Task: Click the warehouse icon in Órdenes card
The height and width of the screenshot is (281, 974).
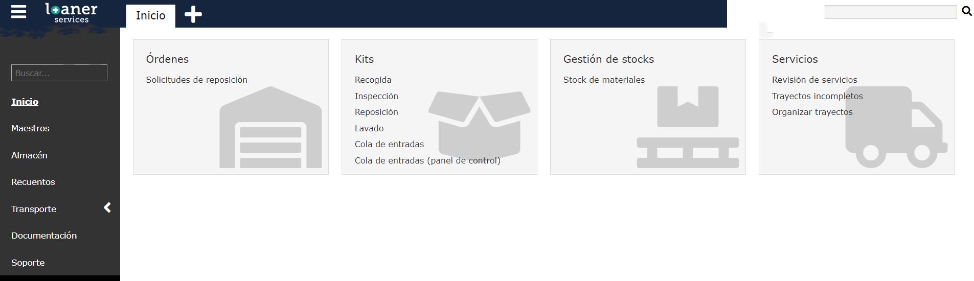Action: click(270, 128)
